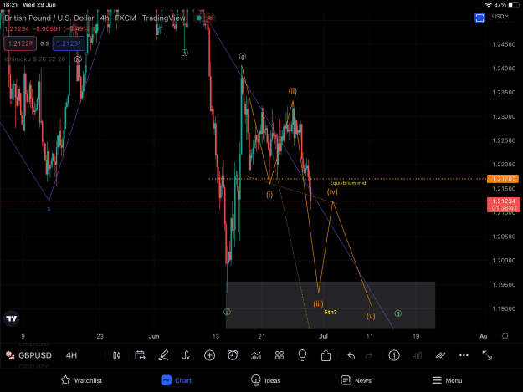Open the layout grid icon

(x=279, y=355)
